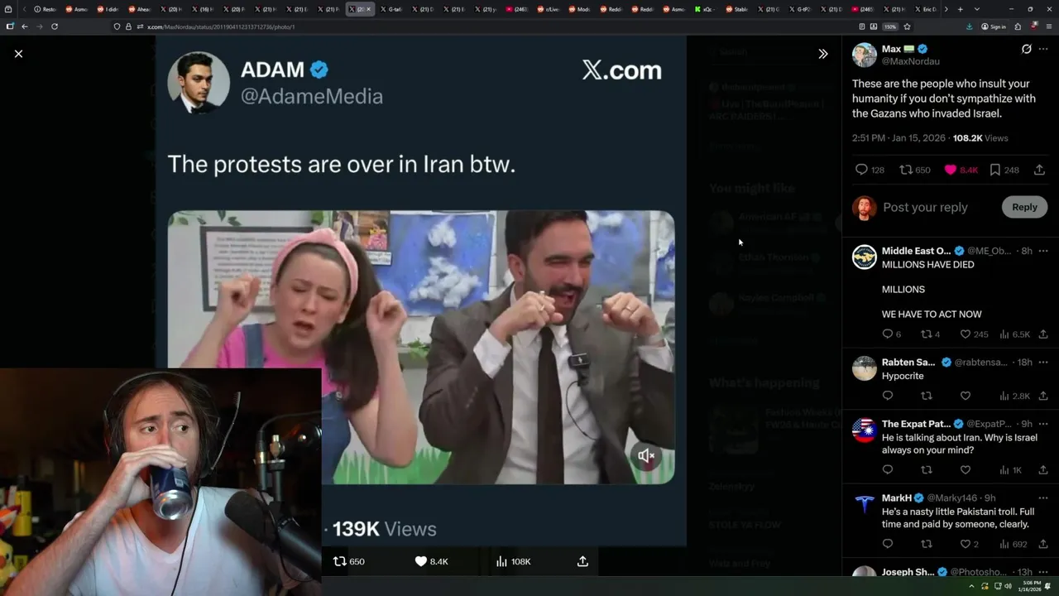The image size is (1059, 596).
Task: Open more menu on Middle East reply
Action: 1043,251
